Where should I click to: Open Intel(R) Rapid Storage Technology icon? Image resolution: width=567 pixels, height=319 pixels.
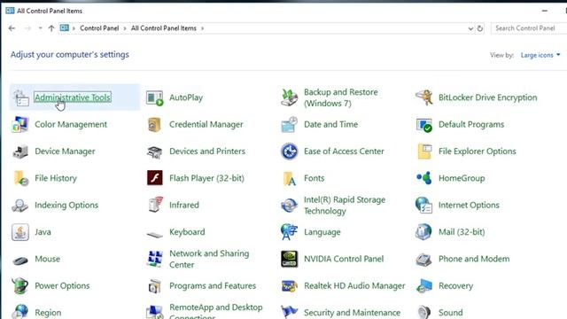coord(290,206)
